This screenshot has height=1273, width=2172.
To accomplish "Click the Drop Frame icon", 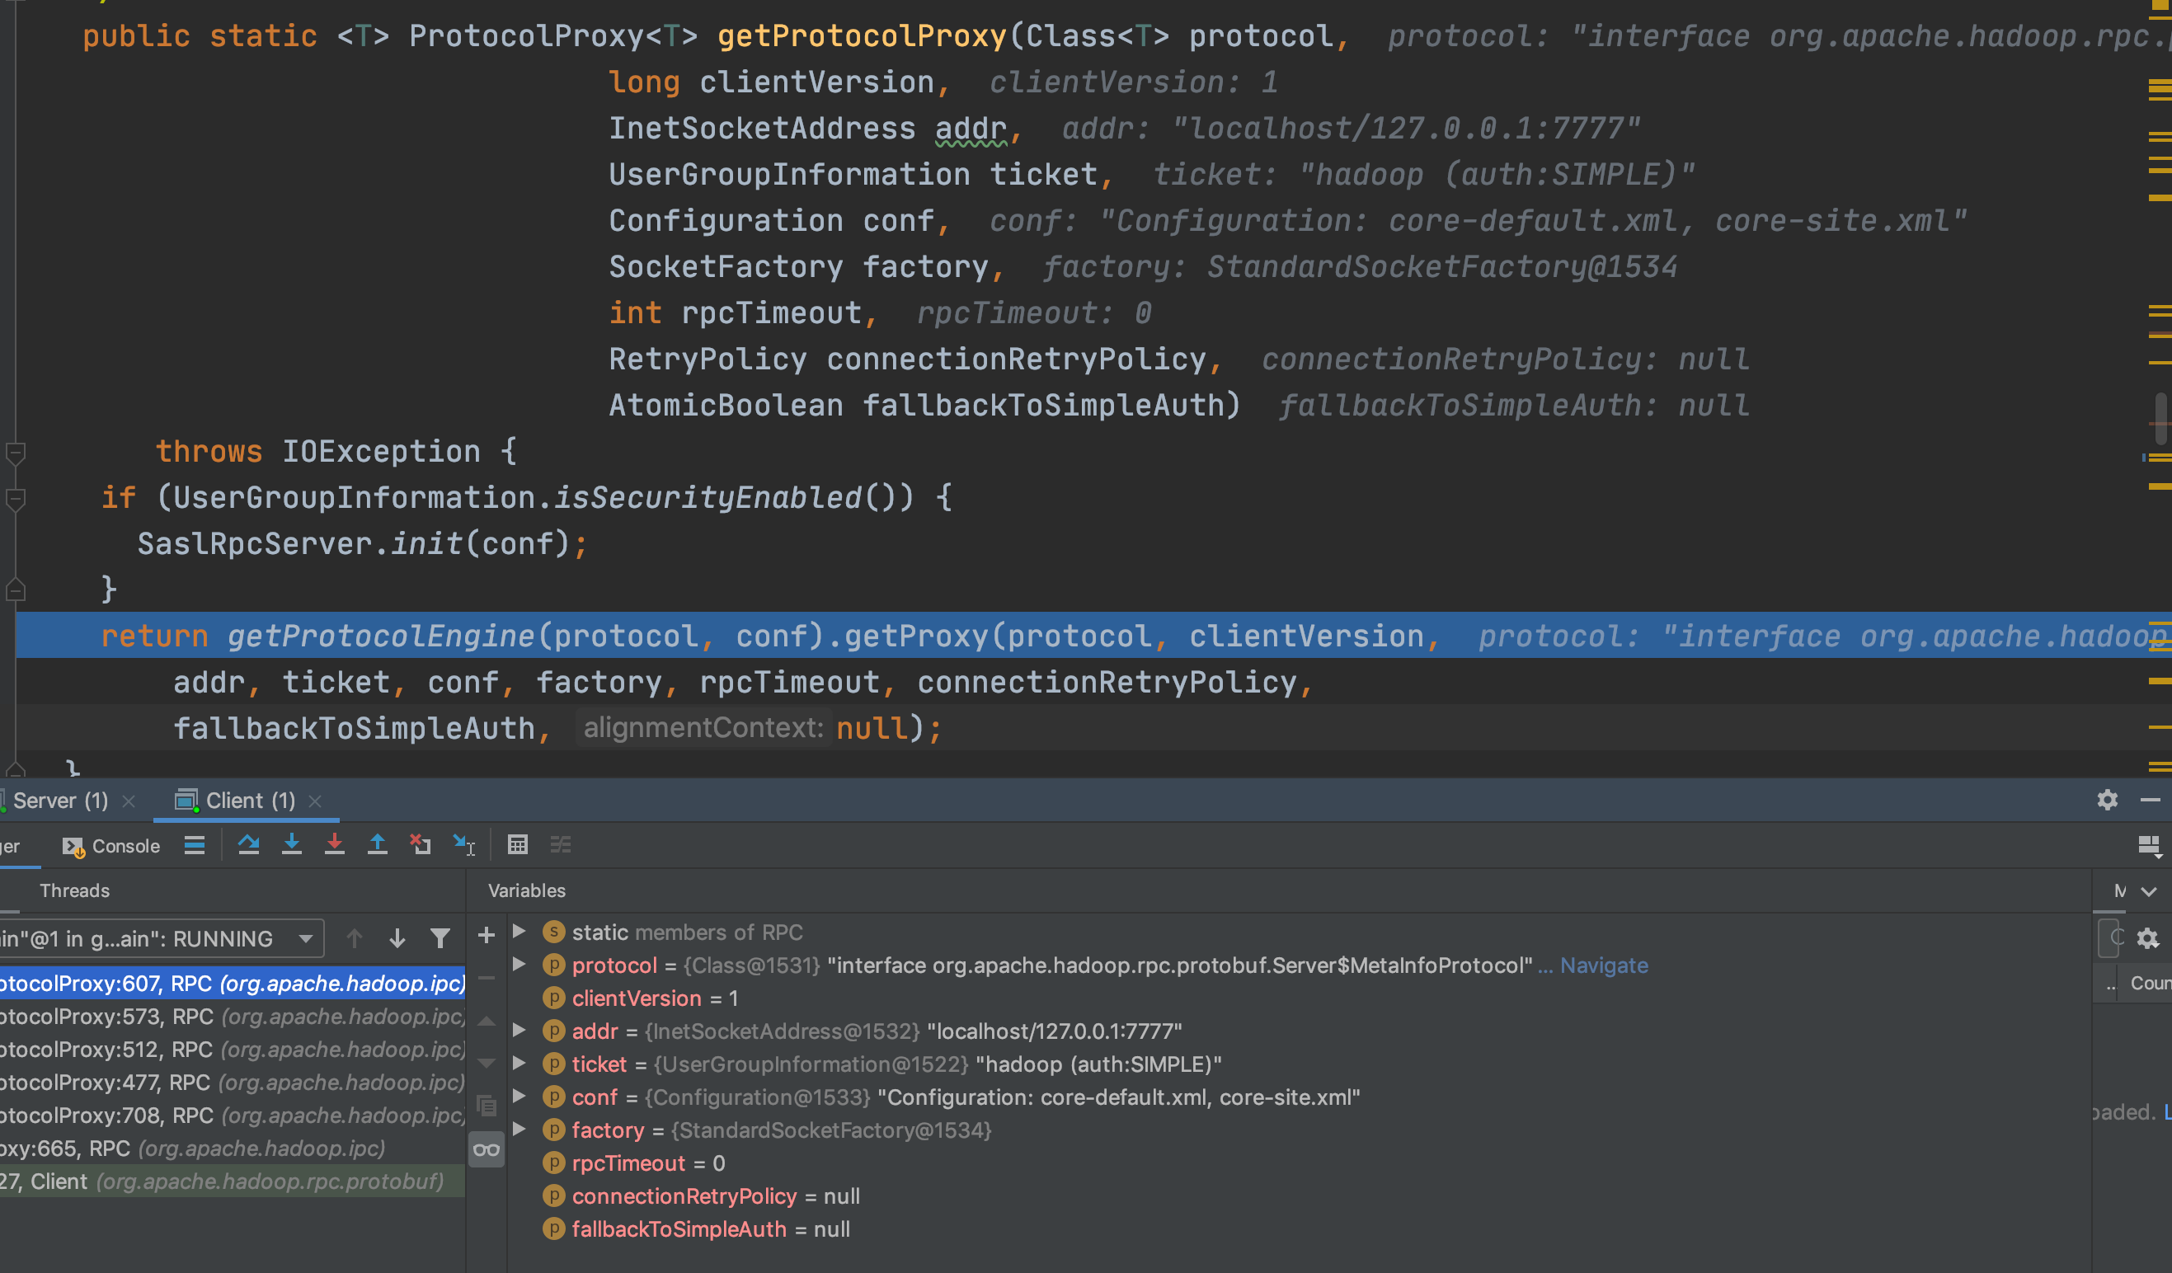I will coord(421,844).
